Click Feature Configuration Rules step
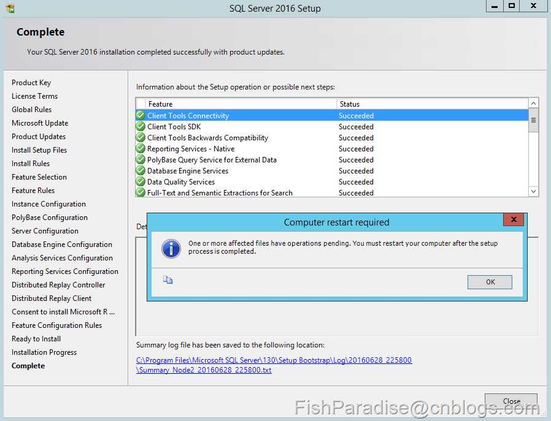Screen dimensions: 551x421 (x=56, y=325)
